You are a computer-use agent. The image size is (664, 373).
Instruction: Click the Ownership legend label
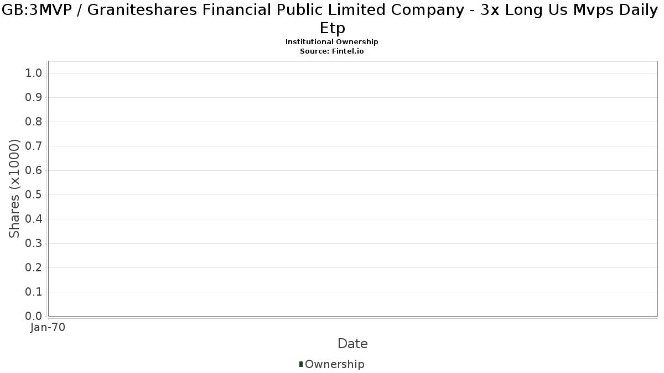(334, 364)
